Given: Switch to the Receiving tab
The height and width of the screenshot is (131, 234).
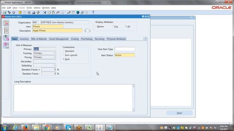Looking at the screenshot, I should (99, 39).
